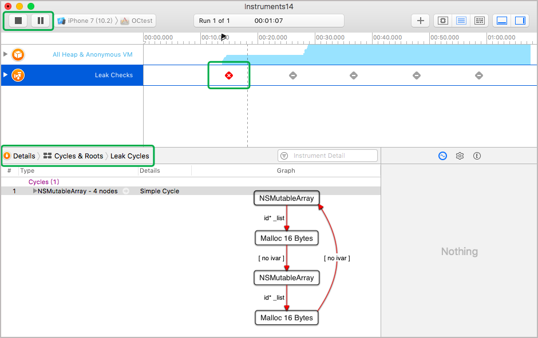Toggle the right inspector pane
The width and height of the screenshot is (538, 338).
tap(520, 21)
